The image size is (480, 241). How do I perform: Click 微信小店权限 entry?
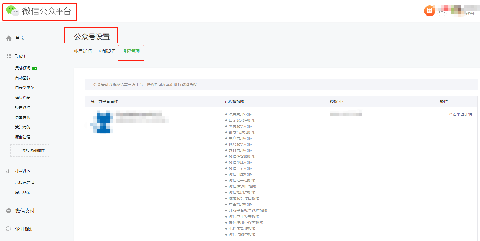pyautogui.click(x=240, y=162)
